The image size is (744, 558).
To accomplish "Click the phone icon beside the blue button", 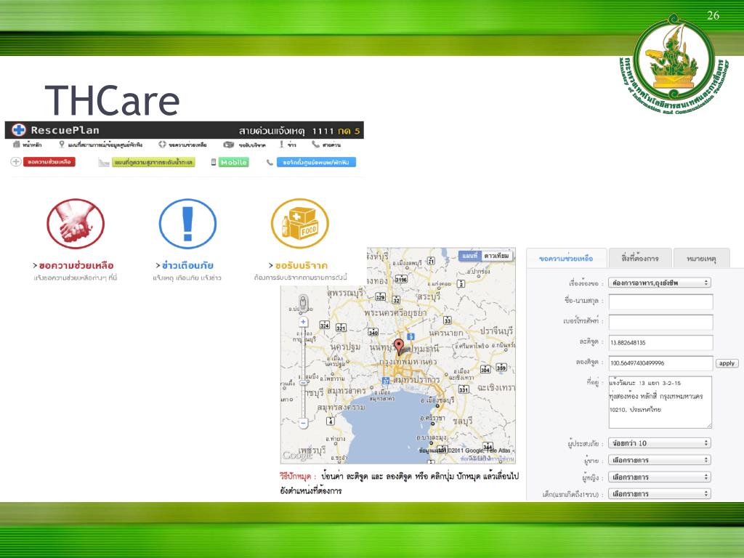I will [270, 163].
